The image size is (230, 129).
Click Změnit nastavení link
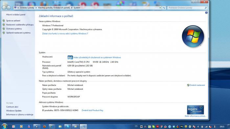[x=197, y=85]
